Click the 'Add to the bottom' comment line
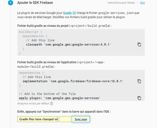Viewport: 157px width, 128px height. point(47,94)
